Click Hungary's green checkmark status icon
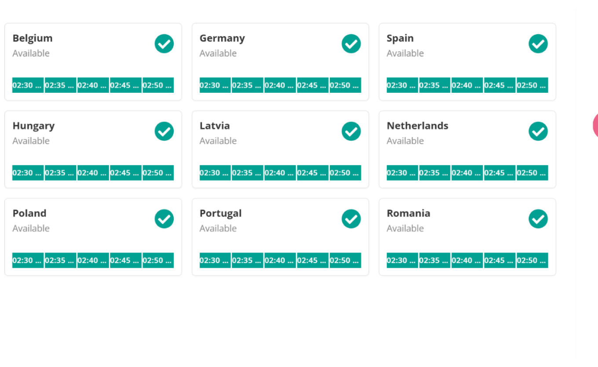Image resolution: width=598 pixels, height=367 pixels. tap(164, 131)
